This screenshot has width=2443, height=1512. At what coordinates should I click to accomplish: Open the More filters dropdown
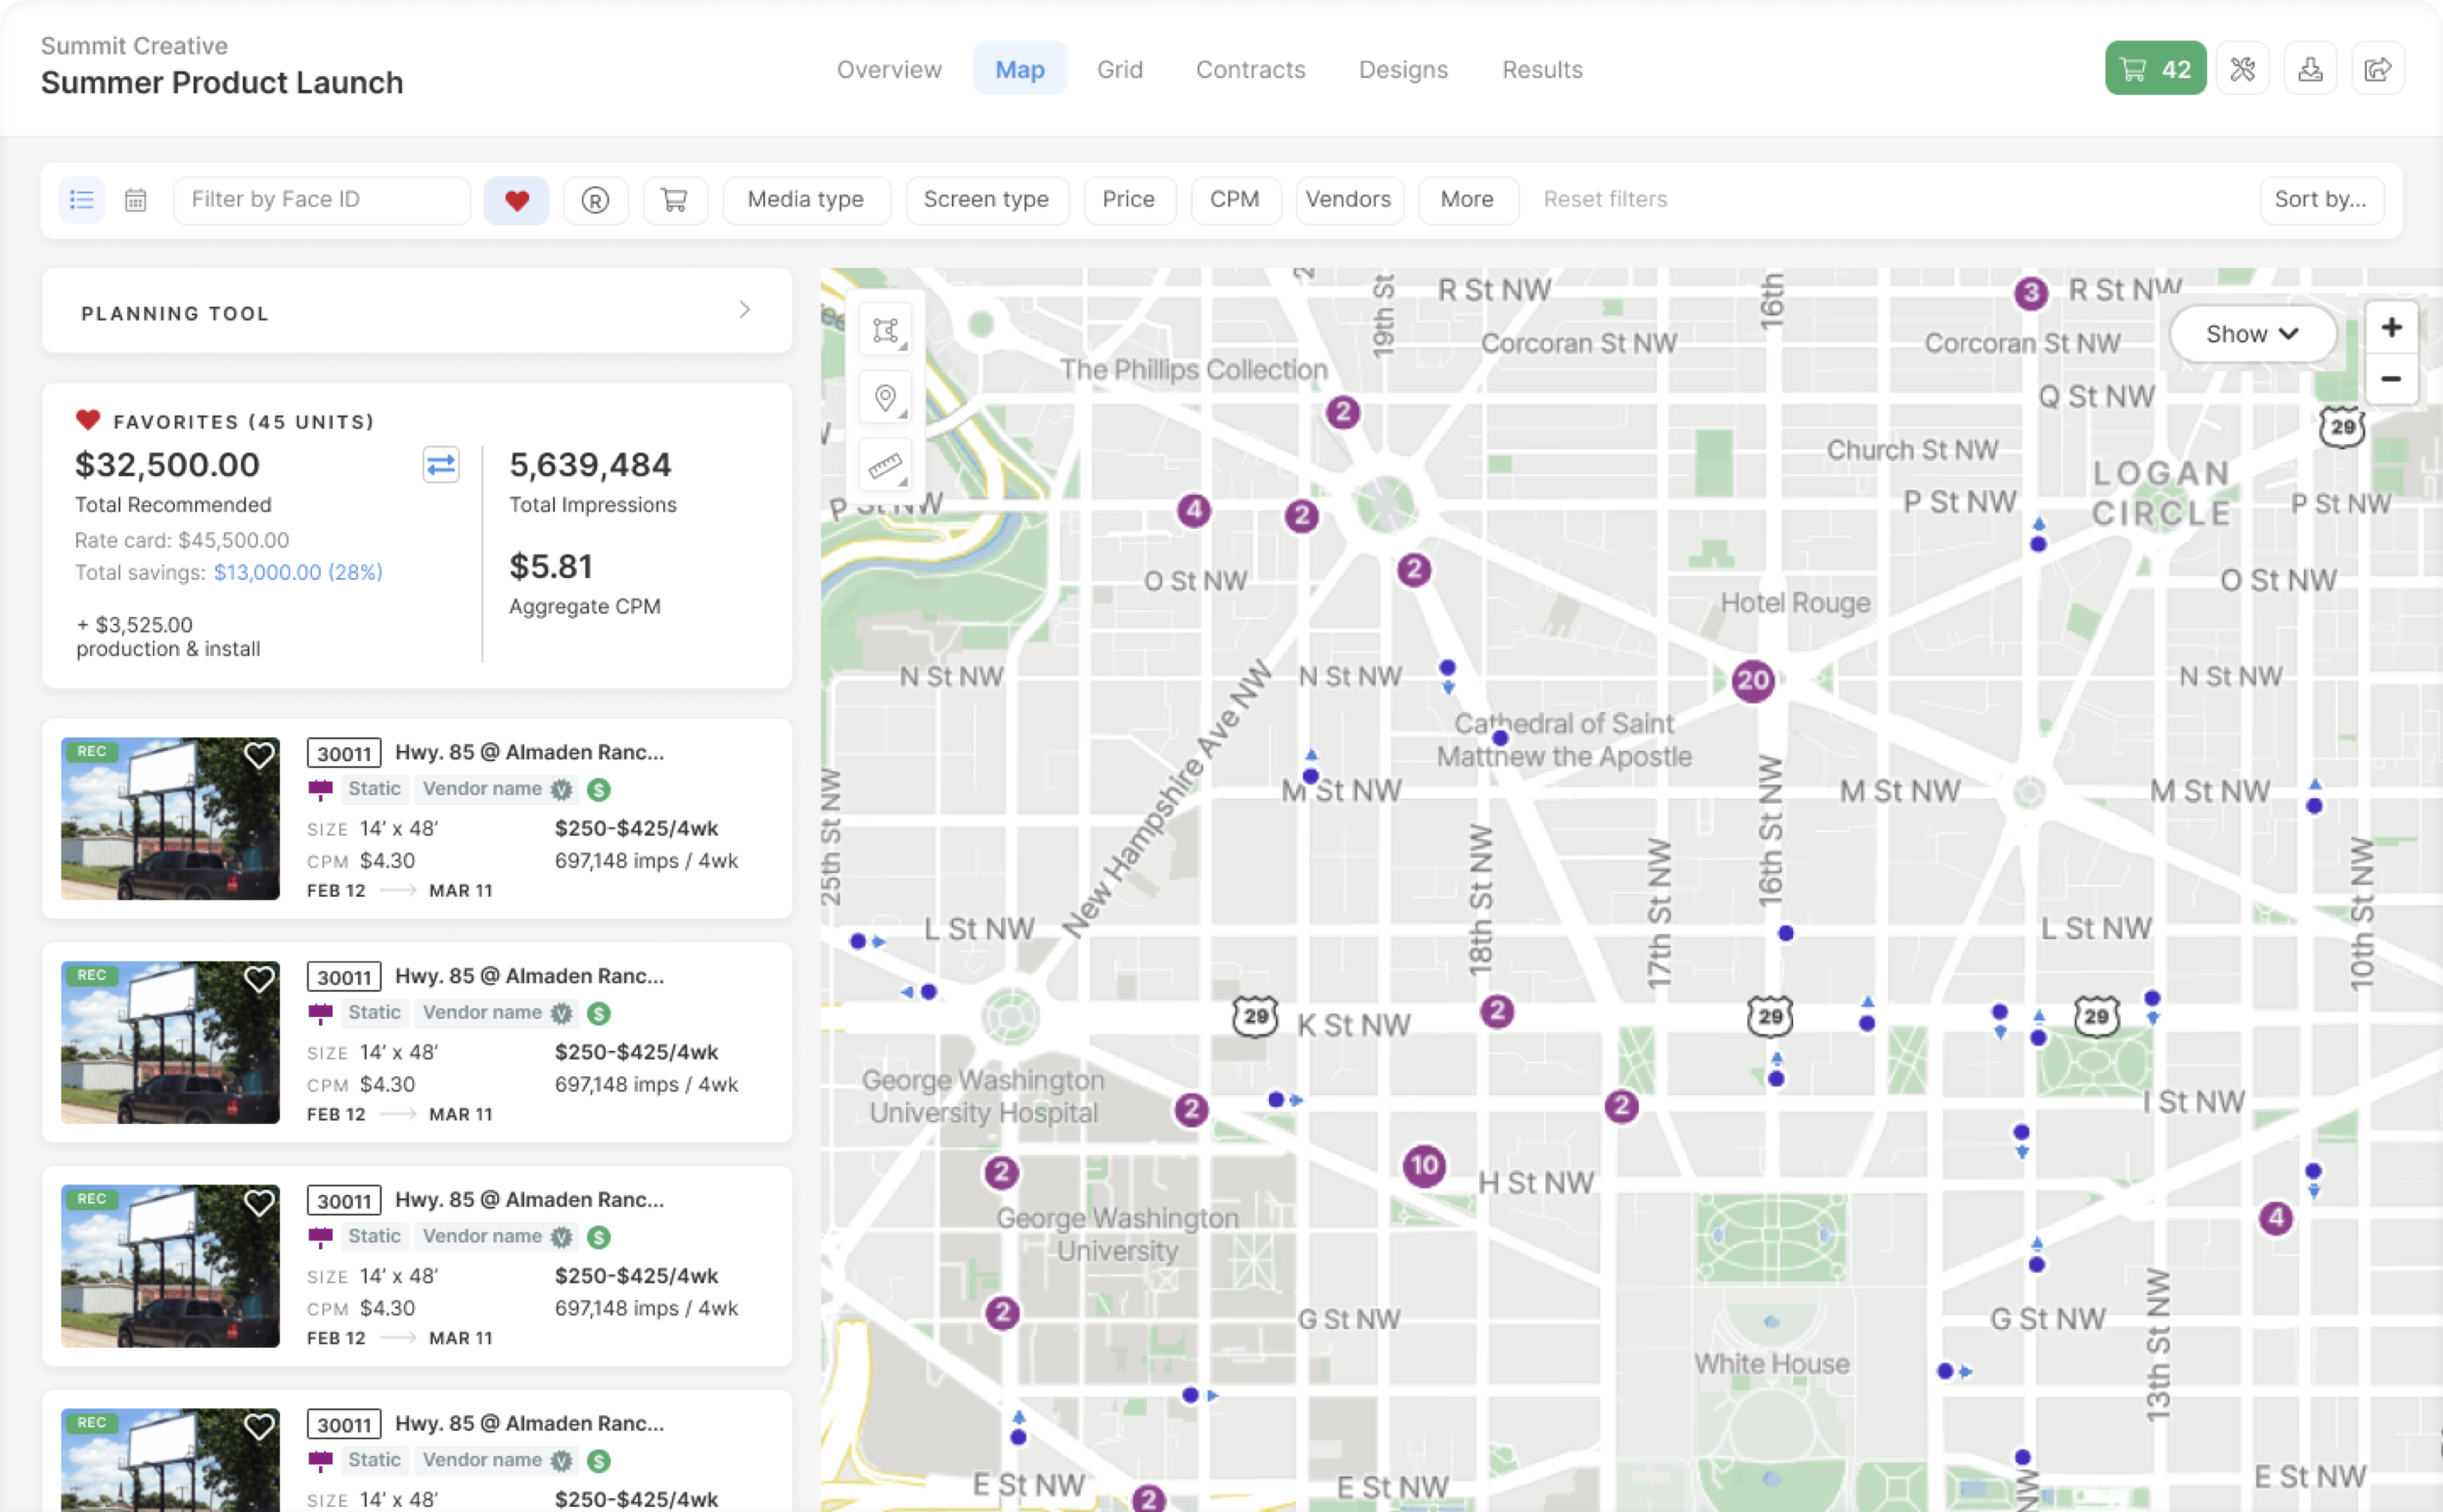coord(1468,200)
